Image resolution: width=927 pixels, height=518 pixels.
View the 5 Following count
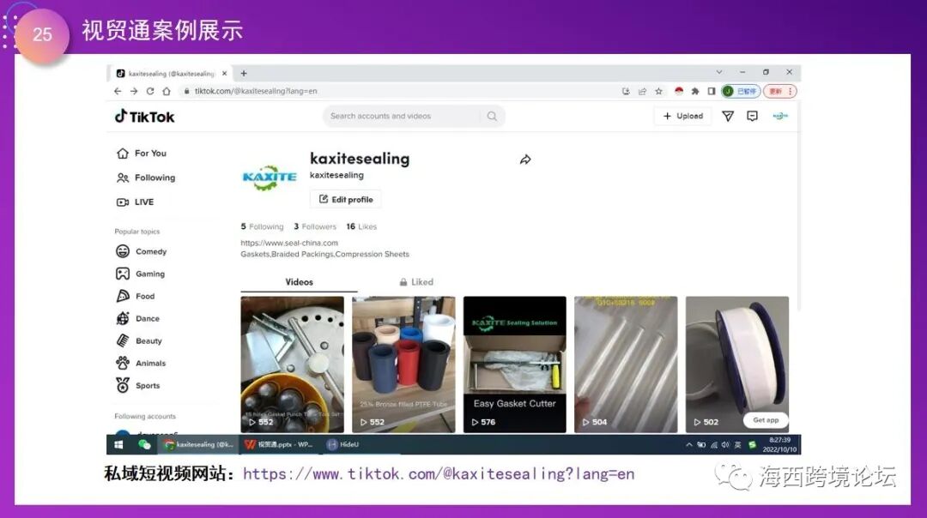pos(262,226)
